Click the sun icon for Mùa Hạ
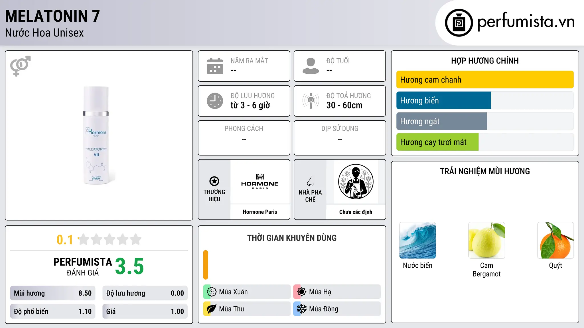584x328 pixels. click(x=302, y=292)
